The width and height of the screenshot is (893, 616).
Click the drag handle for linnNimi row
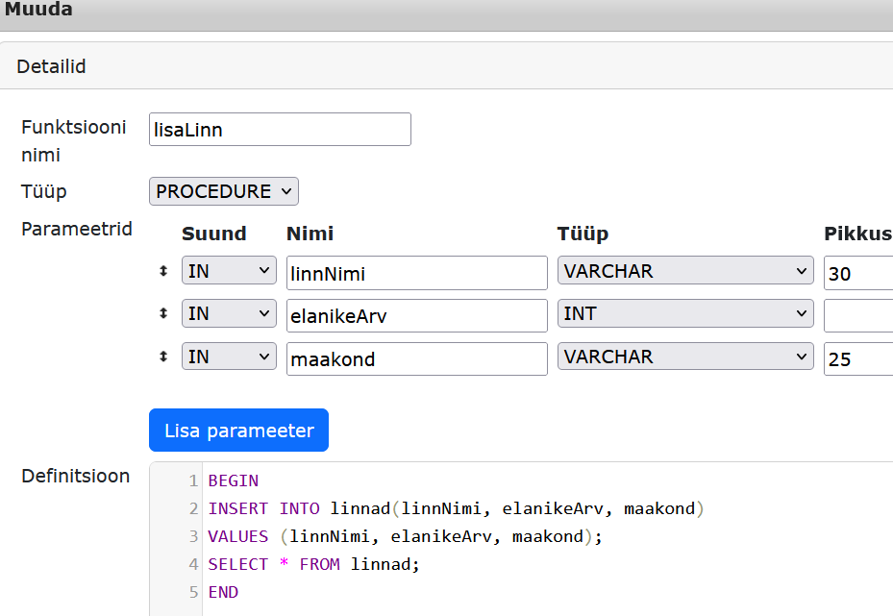pyautogui.click(x=163, y=272)
